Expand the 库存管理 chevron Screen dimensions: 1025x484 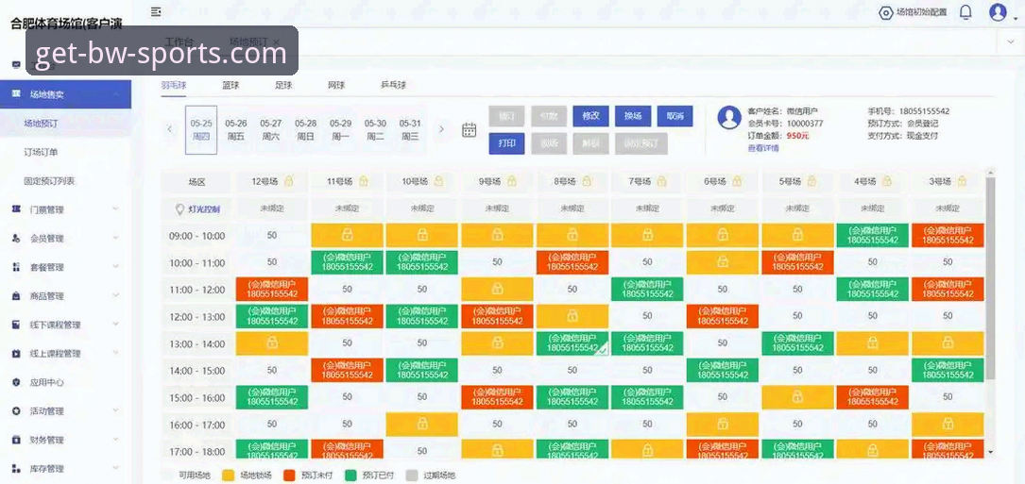115,468
